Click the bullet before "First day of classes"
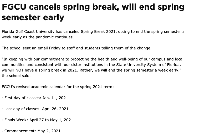Viewport: 220px width, 138px height. [x=2, y=98]
